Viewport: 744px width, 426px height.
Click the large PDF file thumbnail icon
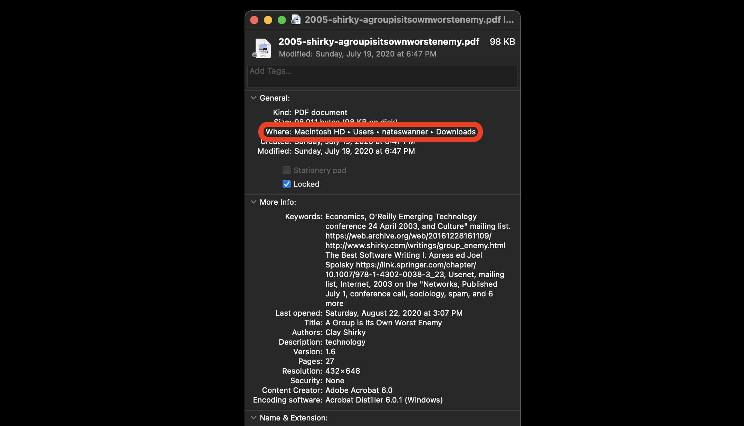(263, 48)
